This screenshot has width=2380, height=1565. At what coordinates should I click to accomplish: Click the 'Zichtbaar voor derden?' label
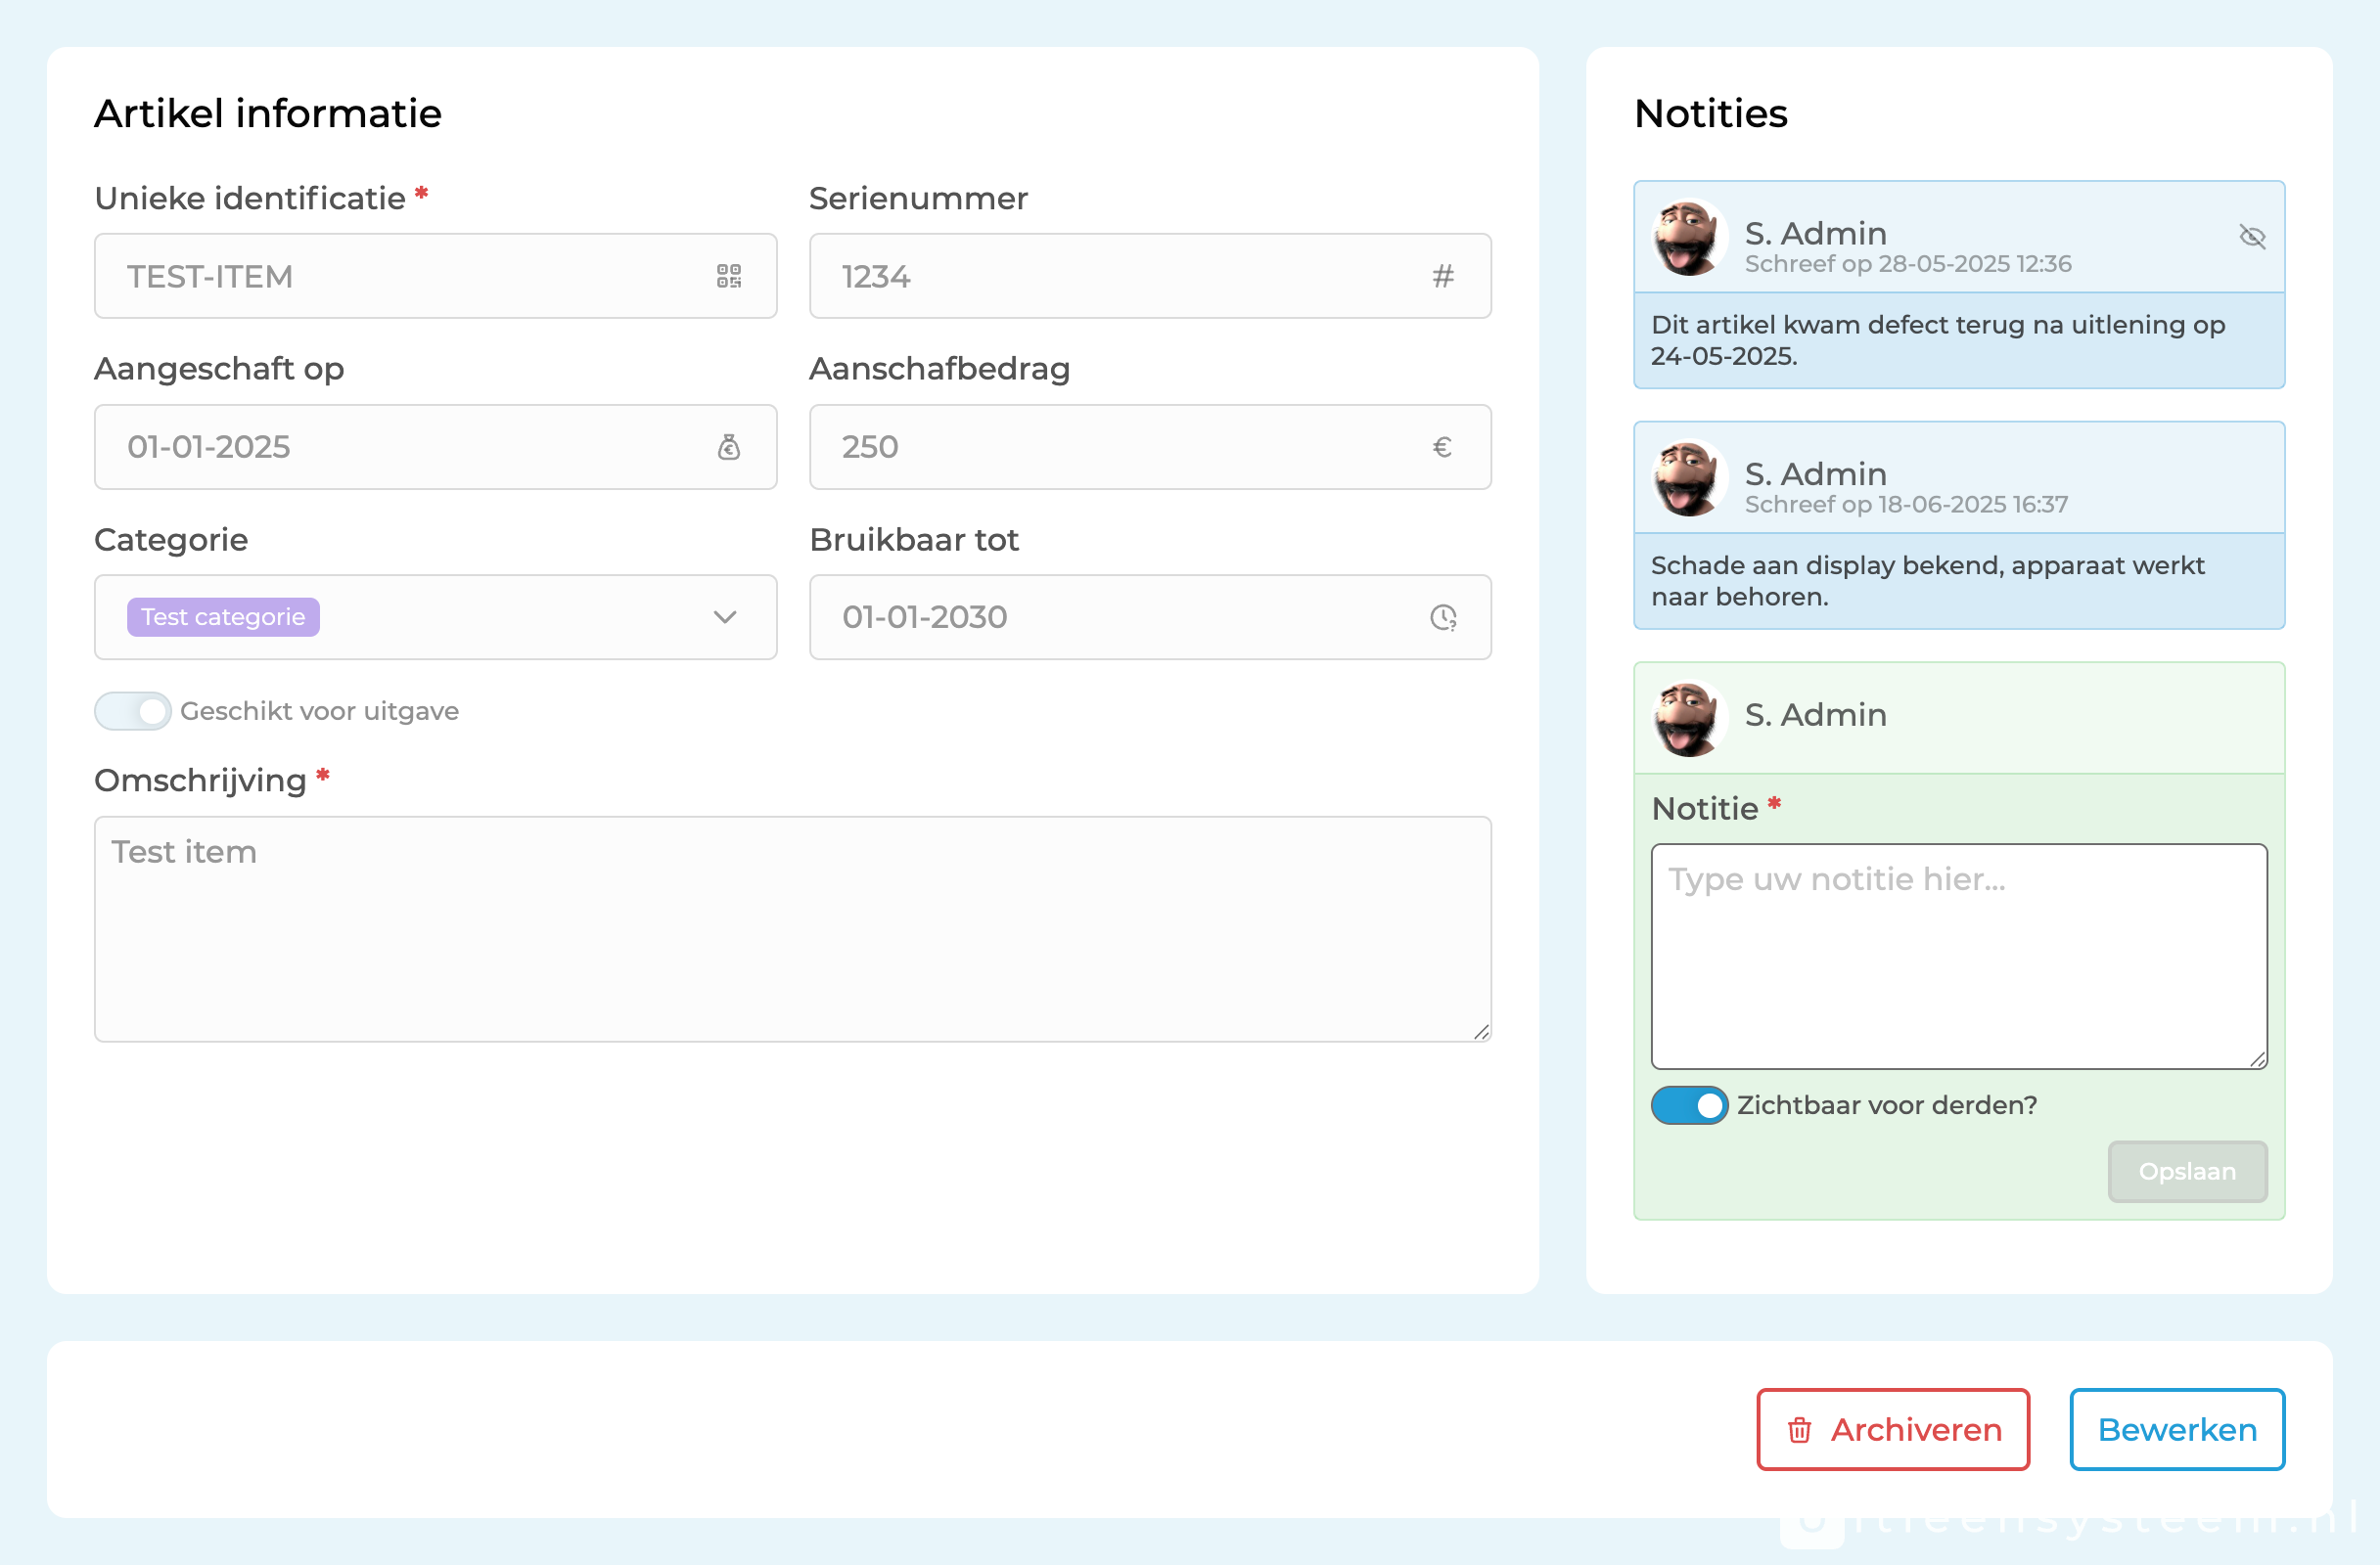(x=1887, y=1105)
